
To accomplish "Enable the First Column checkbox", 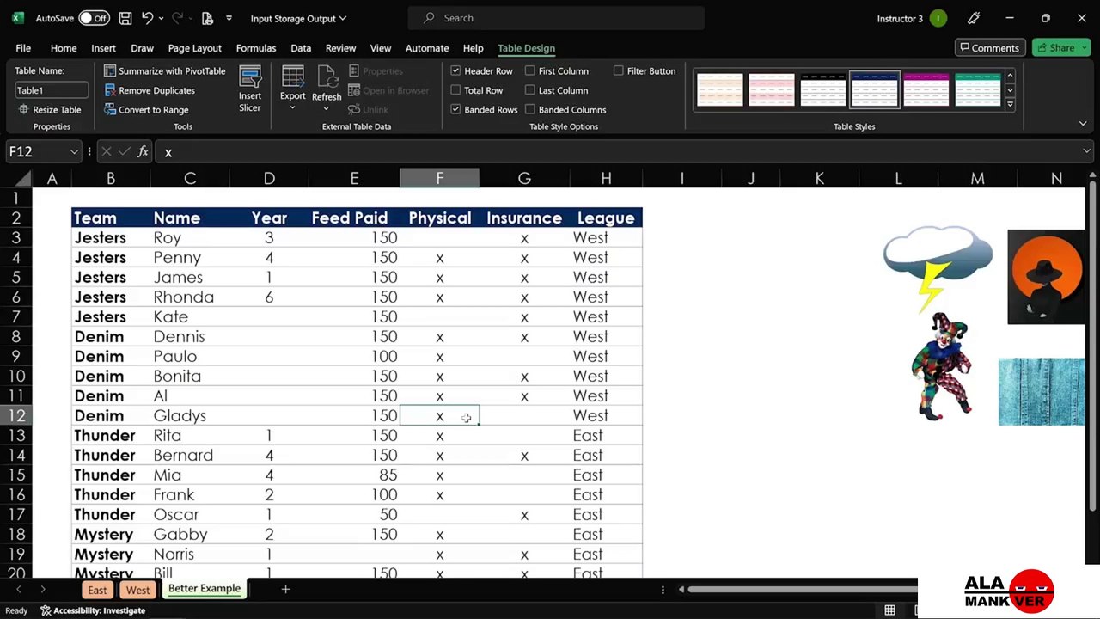I will pyautogui.click(x=530, y=71).
